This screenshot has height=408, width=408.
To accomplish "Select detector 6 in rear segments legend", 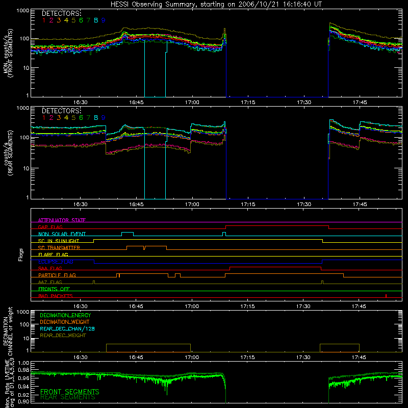I will pyautogui.click(x=81, y=118).
